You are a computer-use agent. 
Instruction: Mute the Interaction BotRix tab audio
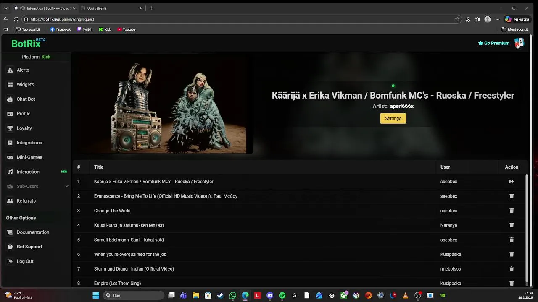click(22, 8)
